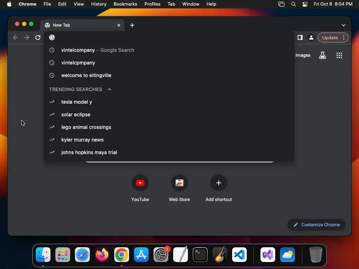
Task: Launch GarageBand from the Dock
Action: 220,255
